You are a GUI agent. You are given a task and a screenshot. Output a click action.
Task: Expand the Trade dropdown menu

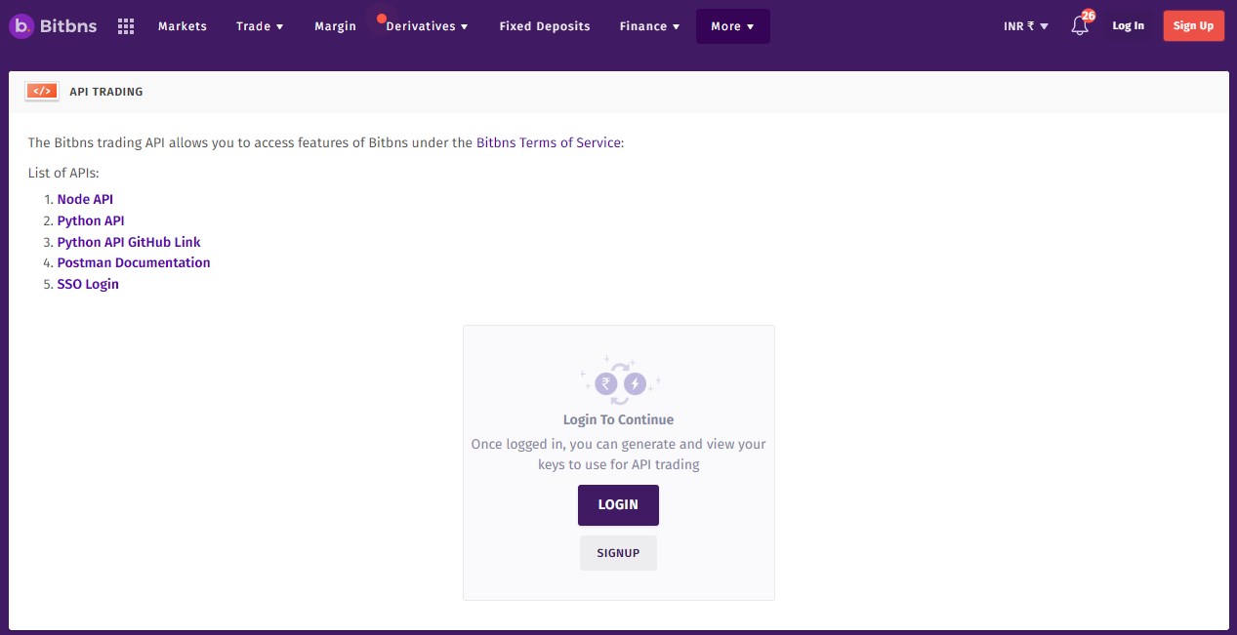(260, 26)
